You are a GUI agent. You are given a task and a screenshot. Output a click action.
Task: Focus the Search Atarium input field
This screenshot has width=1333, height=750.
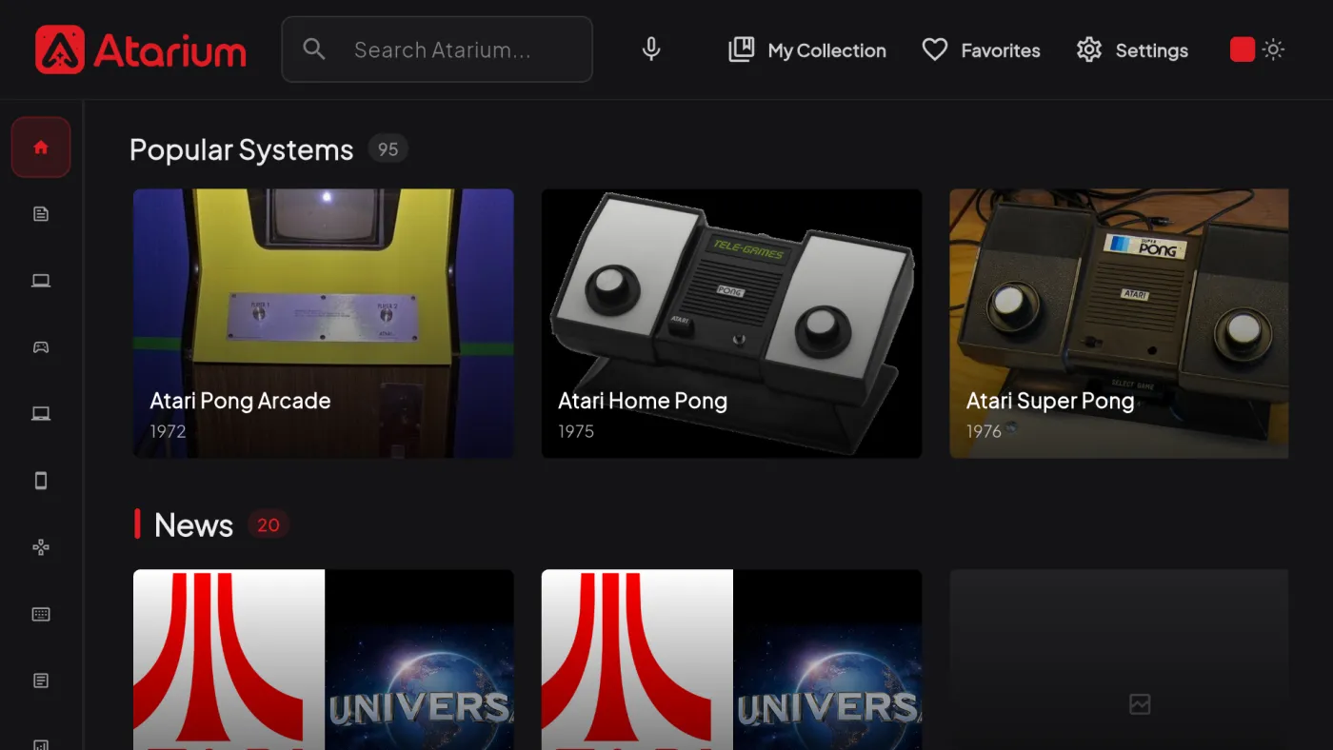(x=437, y=49)
